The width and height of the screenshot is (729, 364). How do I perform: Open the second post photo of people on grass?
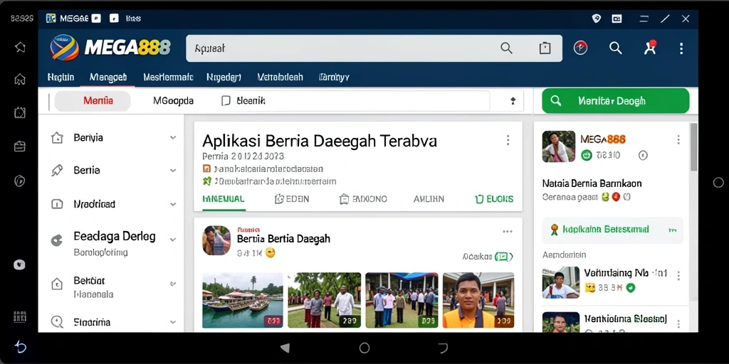click(x=324, y=301)
